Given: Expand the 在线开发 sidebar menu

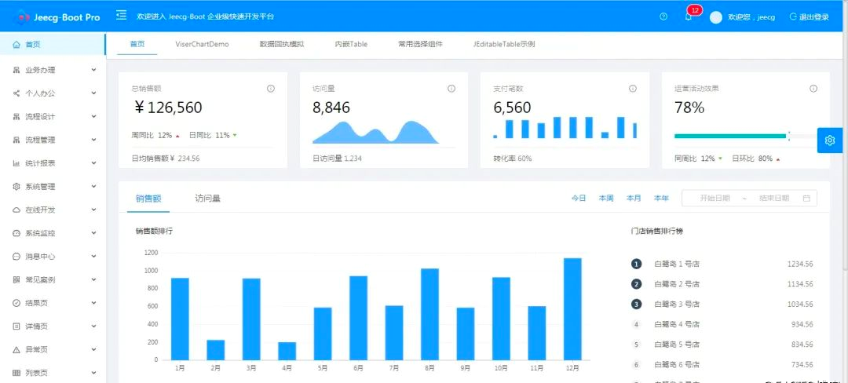Looking at the screenshot, I should [x=53, y=210].
